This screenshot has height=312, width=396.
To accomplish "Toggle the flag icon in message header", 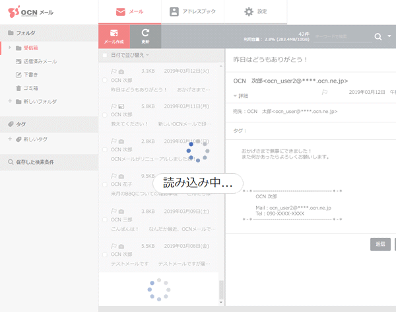I will [x=325, y=92].
